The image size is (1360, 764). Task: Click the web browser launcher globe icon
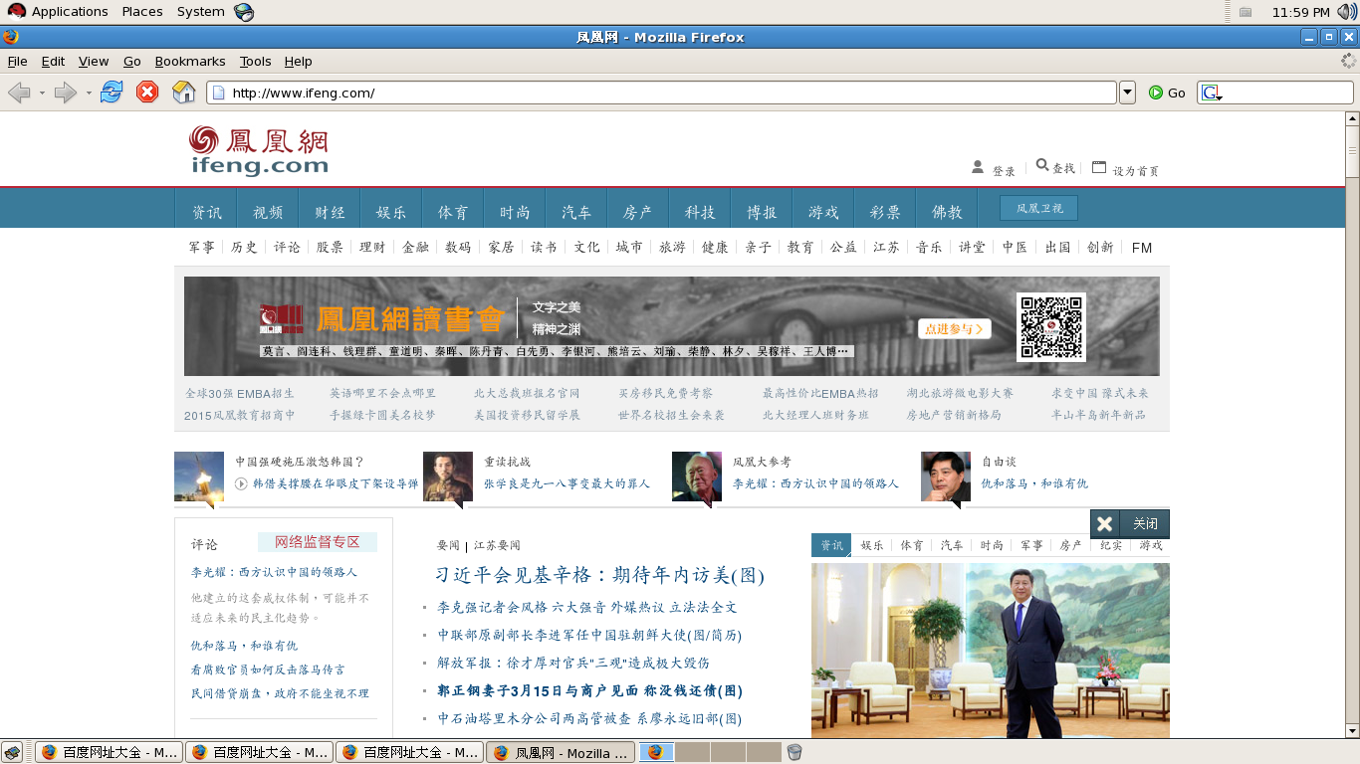244,12
